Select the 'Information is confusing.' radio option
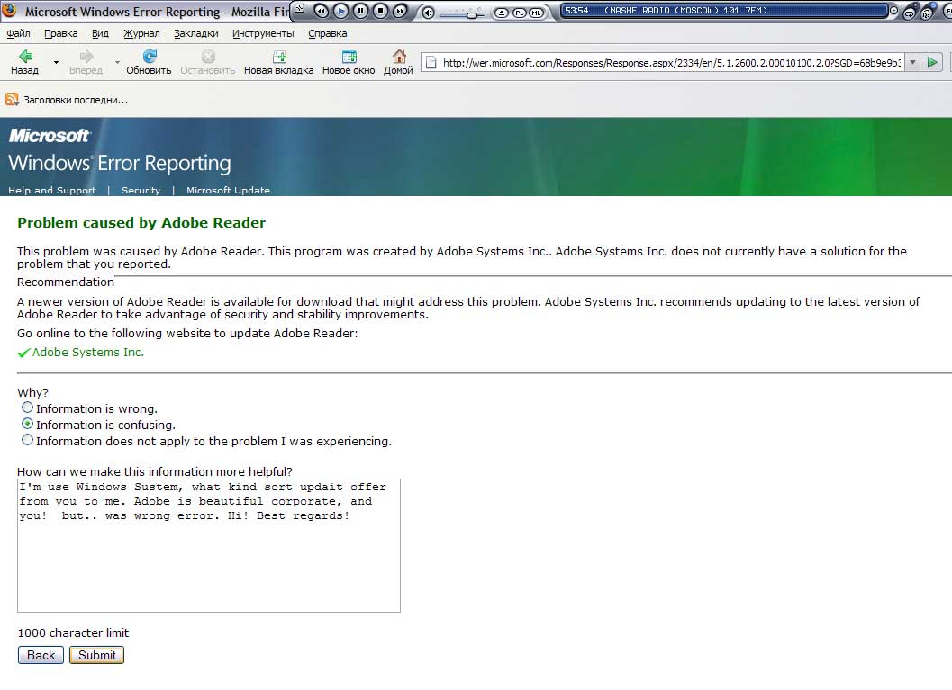952x690 pixels. tap(27, 424)
